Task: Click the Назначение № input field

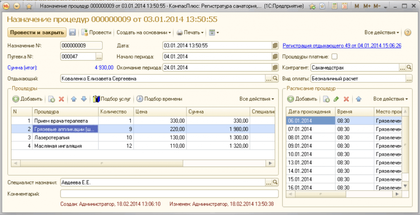Action: click(82, 46)
